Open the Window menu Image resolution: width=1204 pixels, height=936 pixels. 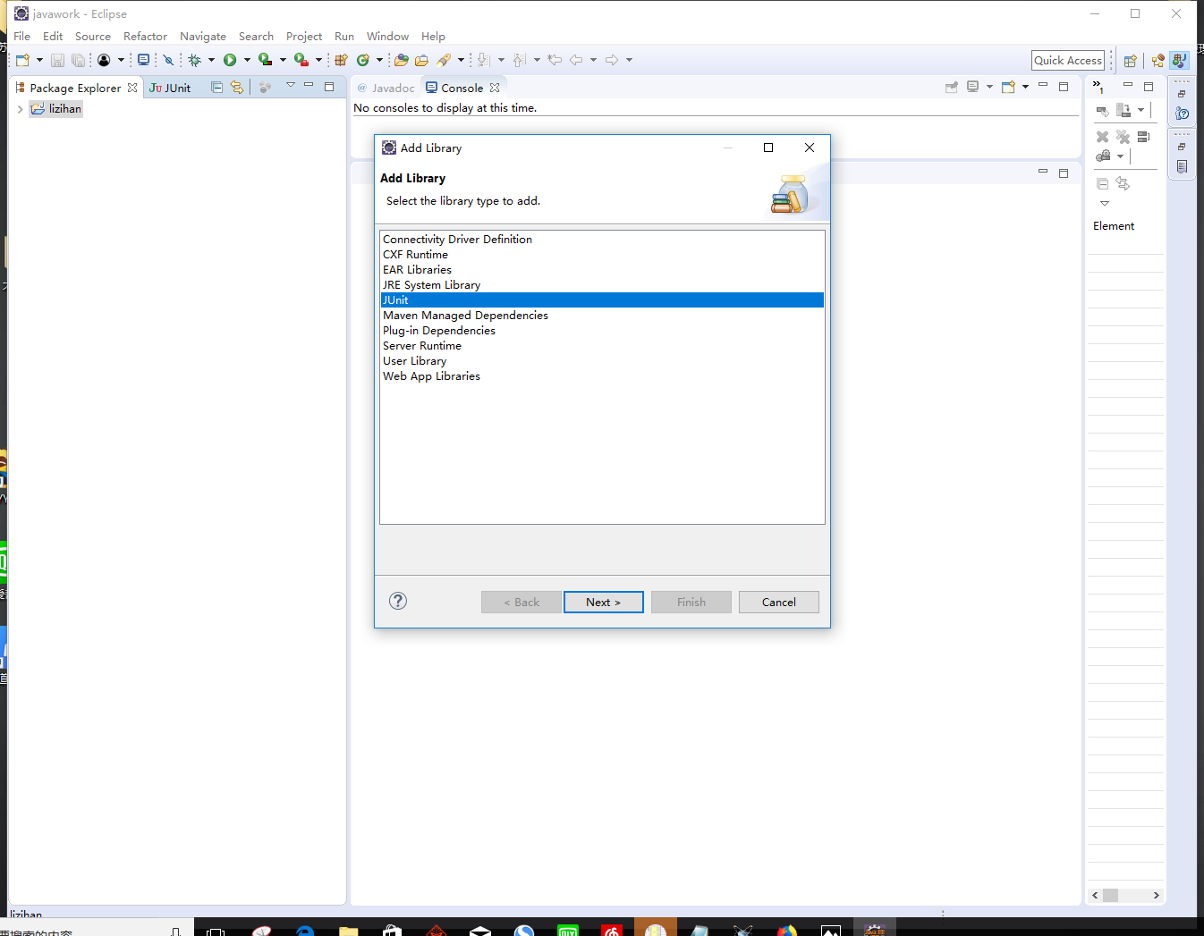(387, 37)
